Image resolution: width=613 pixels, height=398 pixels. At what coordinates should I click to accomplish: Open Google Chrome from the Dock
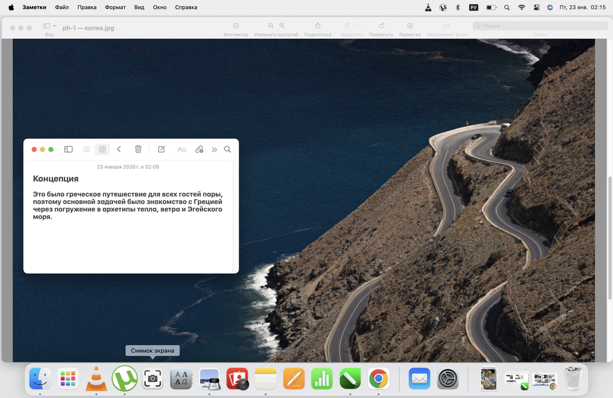pos(378,379)
